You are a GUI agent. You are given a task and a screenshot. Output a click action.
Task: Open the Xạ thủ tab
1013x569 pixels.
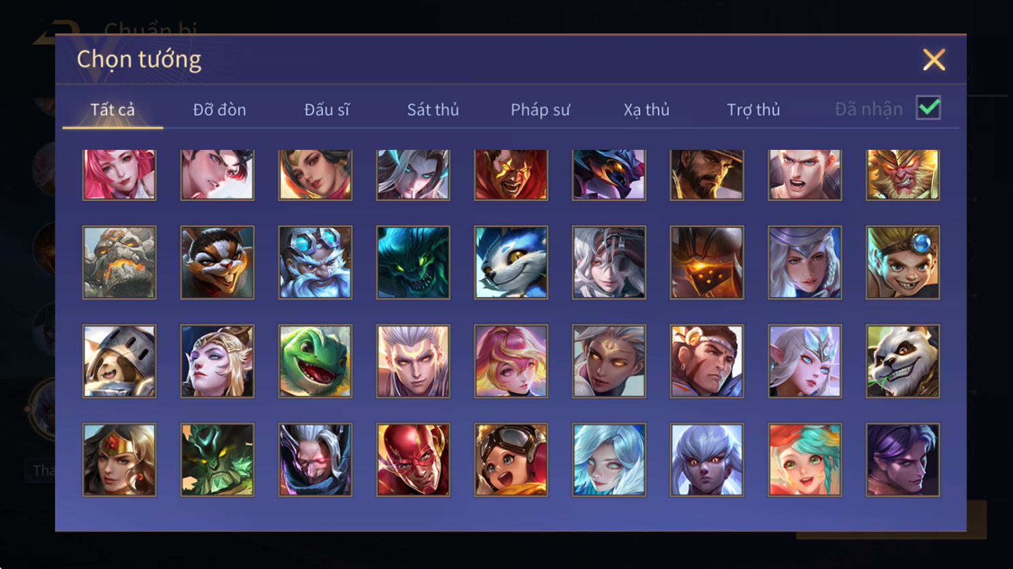[646, 110]
